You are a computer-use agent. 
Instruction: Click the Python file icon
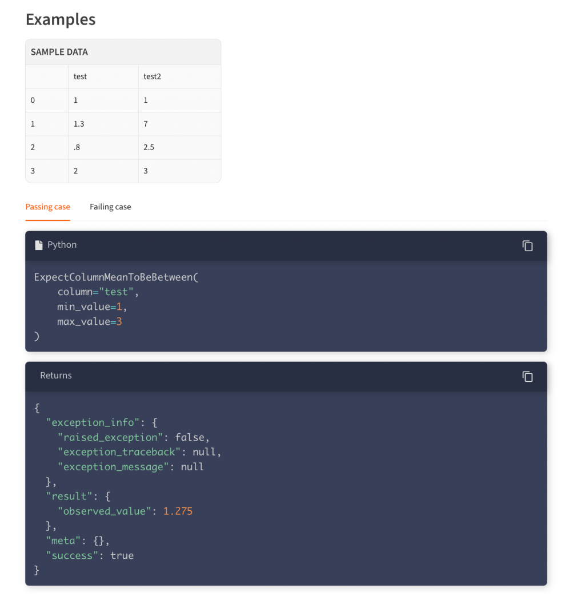coord(39,245)
